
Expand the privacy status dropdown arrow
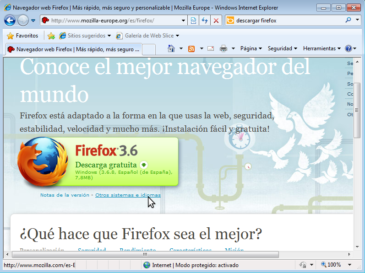(311, 265)
